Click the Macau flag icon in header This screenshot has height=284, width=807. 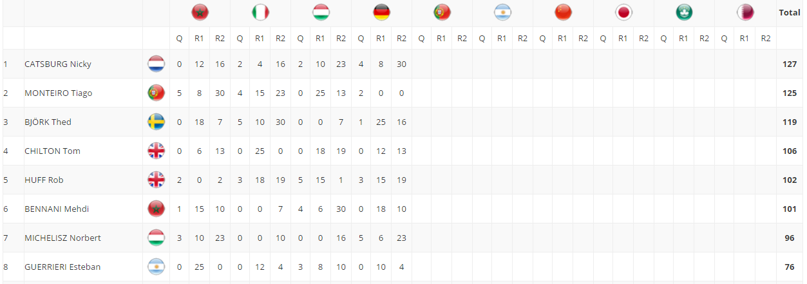point(684,12)
